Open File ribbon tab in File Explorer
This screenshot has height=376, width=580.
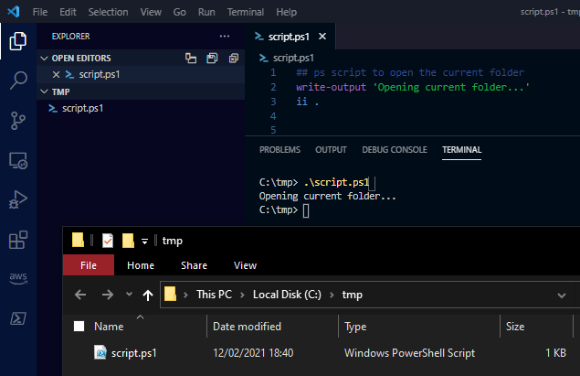pyautogui.click(x=89, y=265)
